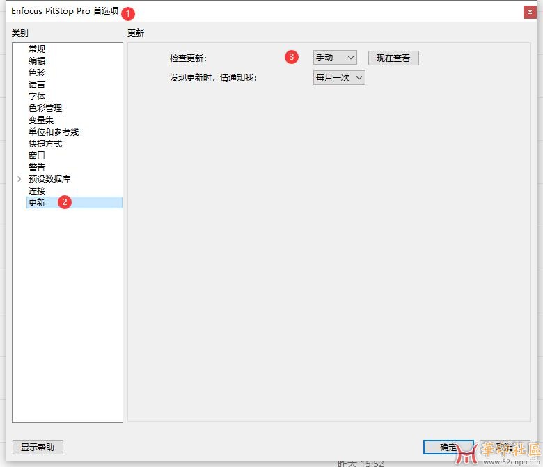
Task: Select 预设数据库 in the category list
Action: coord(49,179)
